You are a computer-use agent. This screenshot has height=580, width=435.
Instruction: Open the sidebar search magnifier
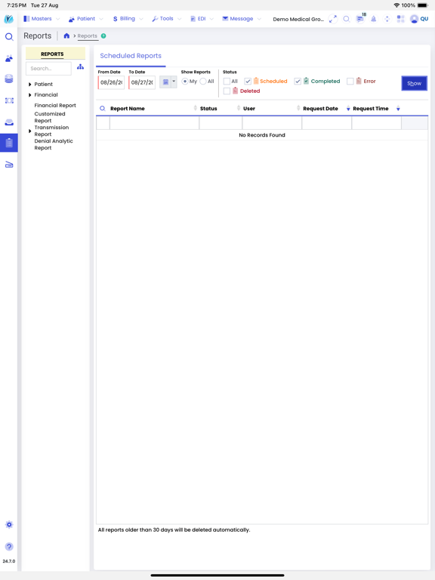9,36
